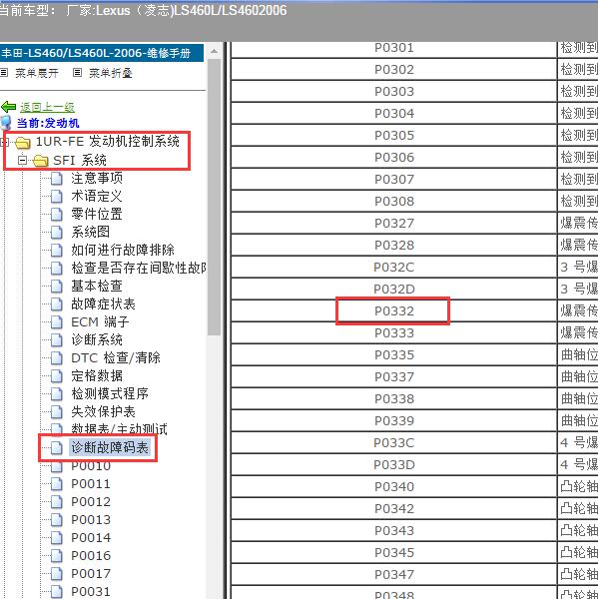This screenshot has width=598, height=599.
Task: Click document icon next to P0016
Action: 57,556
